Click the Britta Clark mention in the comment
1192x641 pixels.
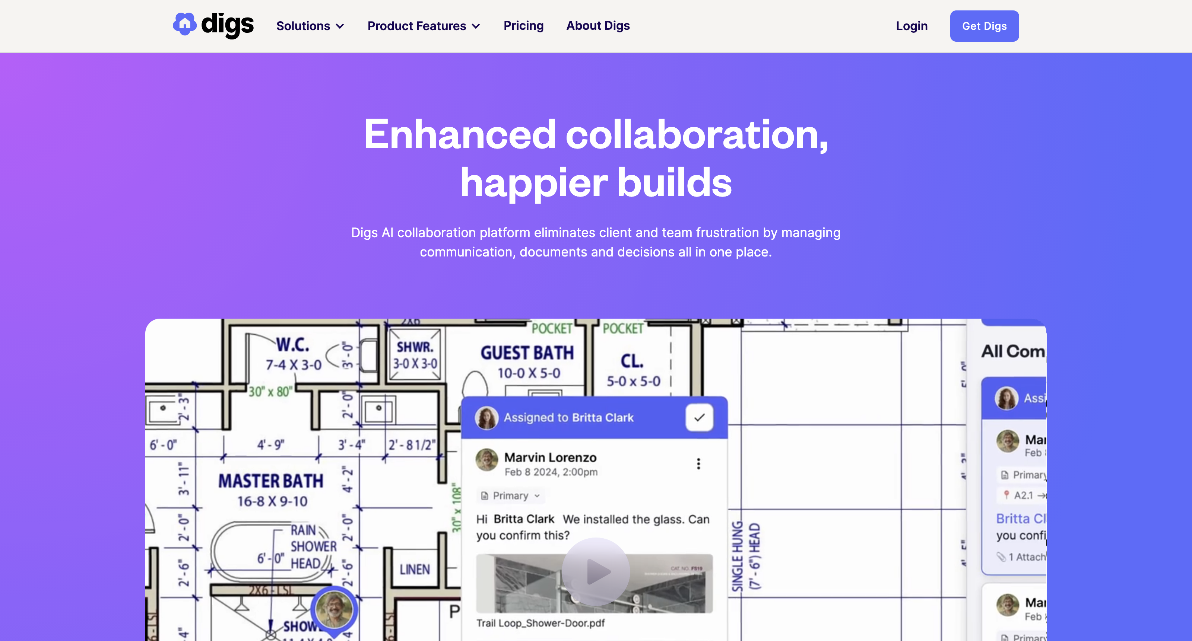pos(524,519)
